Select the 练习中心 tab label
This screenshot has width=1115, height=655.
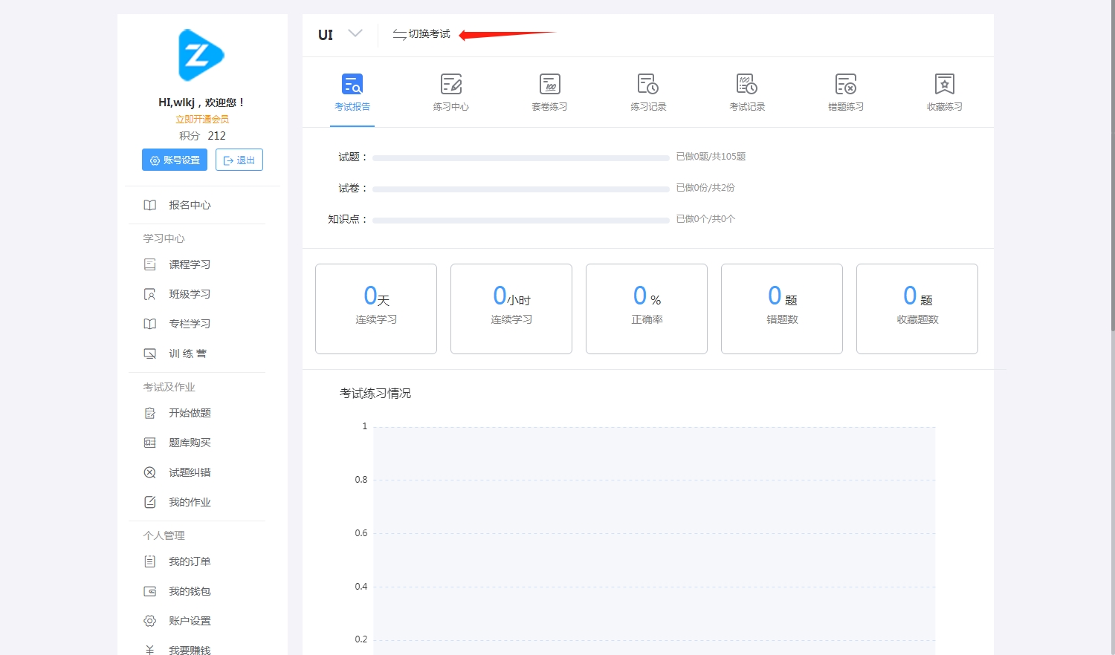(451, 107)
